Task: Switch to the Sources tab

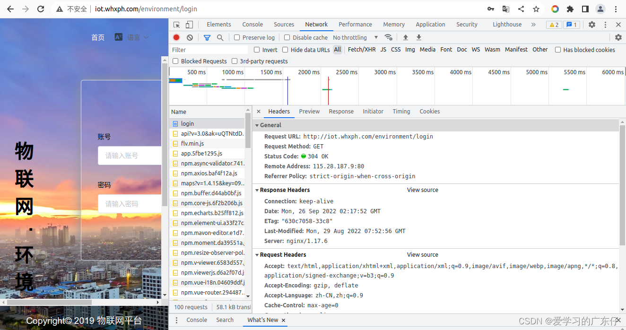Action: [284, 25]
